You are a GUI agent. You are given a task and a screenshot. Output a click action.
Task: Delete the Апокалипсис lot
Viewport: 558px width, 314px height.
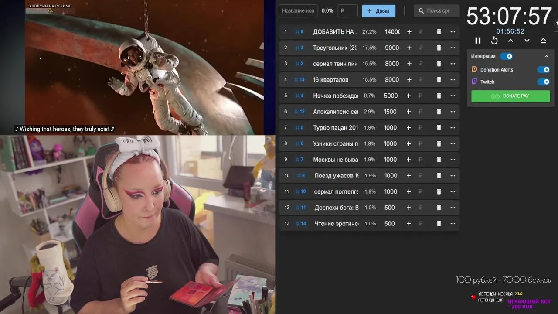(439, 112)
